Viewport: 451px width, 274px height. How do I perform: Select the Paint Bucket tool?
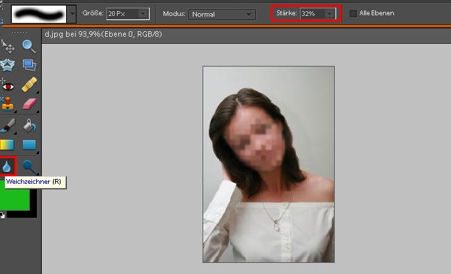(29, 126)
